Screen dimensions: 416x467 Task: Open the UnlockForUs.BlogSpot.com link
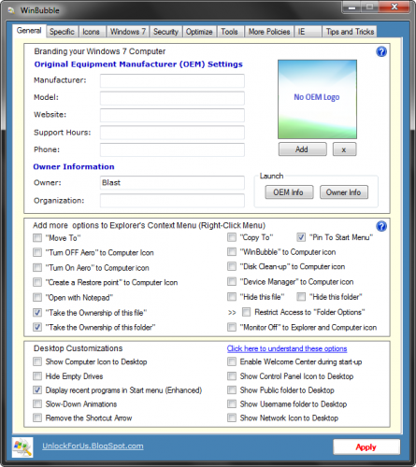point(93,446)
